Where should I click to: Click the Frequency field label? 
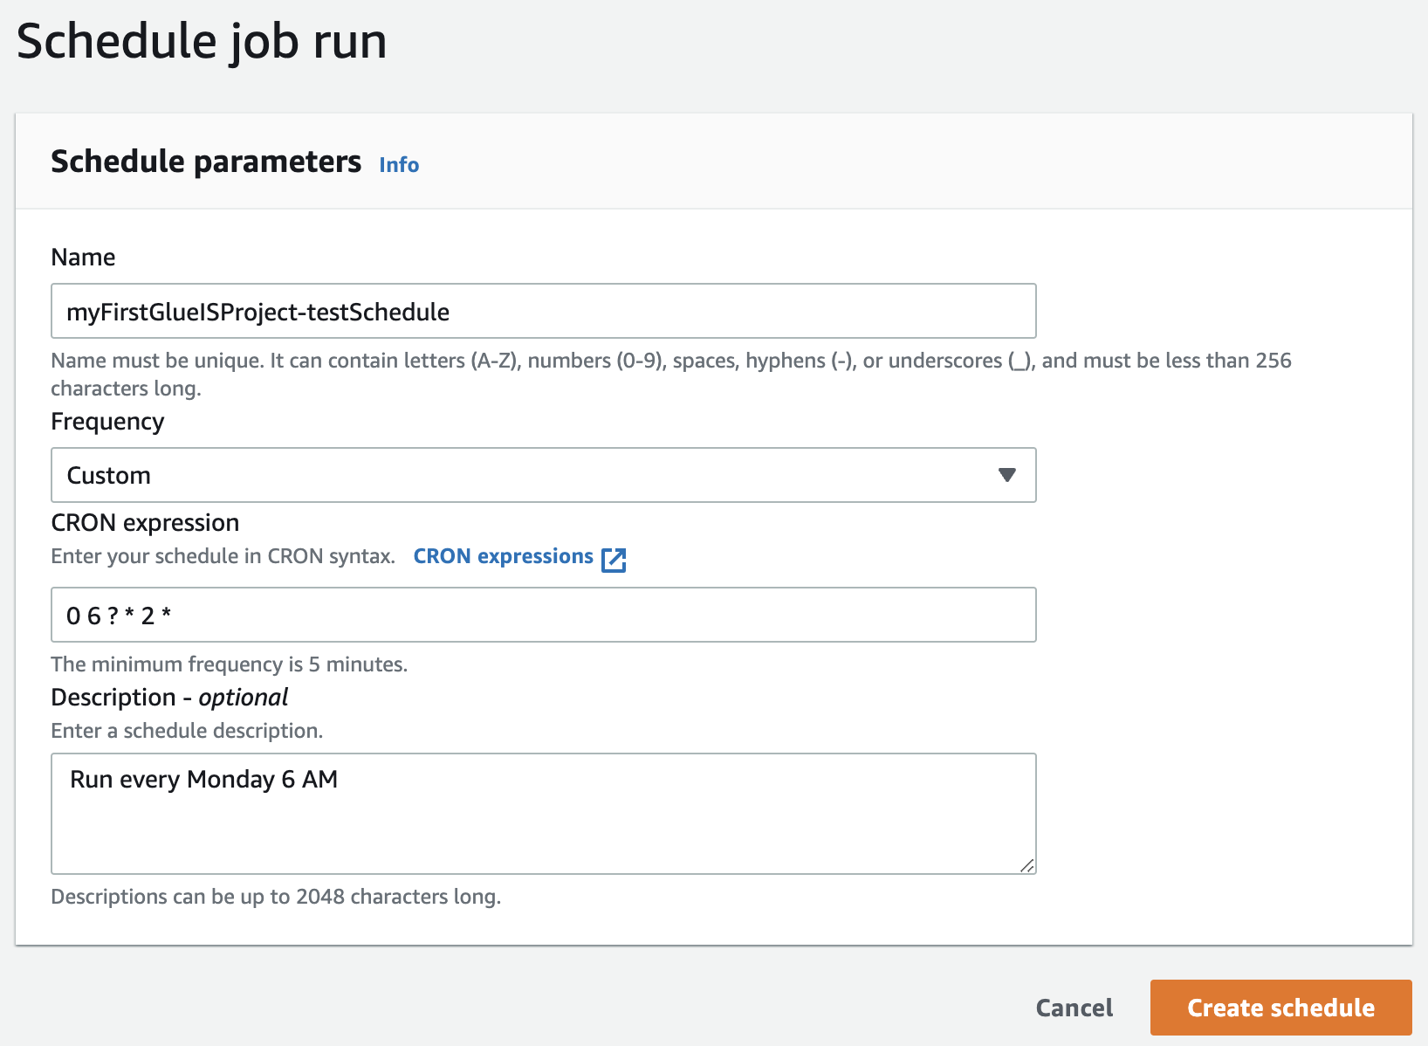[x=107, y=422]
